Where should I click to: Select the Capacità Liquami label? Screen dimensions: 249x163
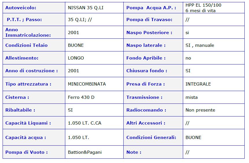click(28, 123)
